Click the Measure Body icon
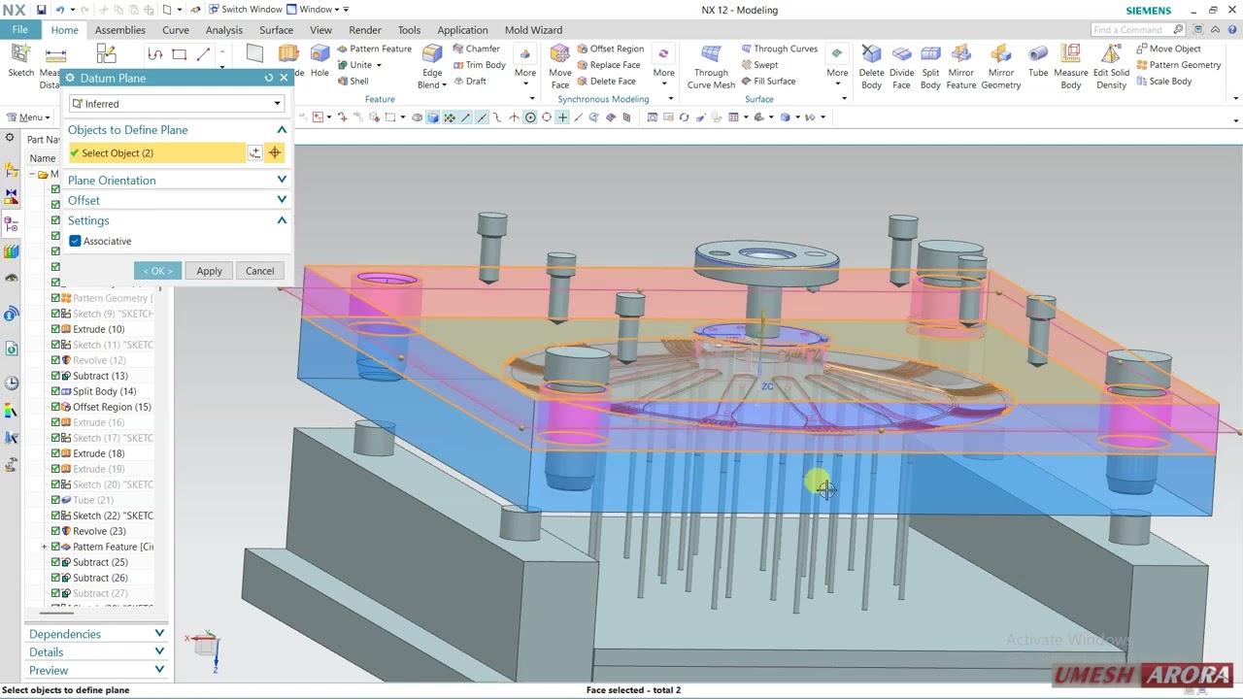This screenshot has width=1243, height=699. 1070,55
